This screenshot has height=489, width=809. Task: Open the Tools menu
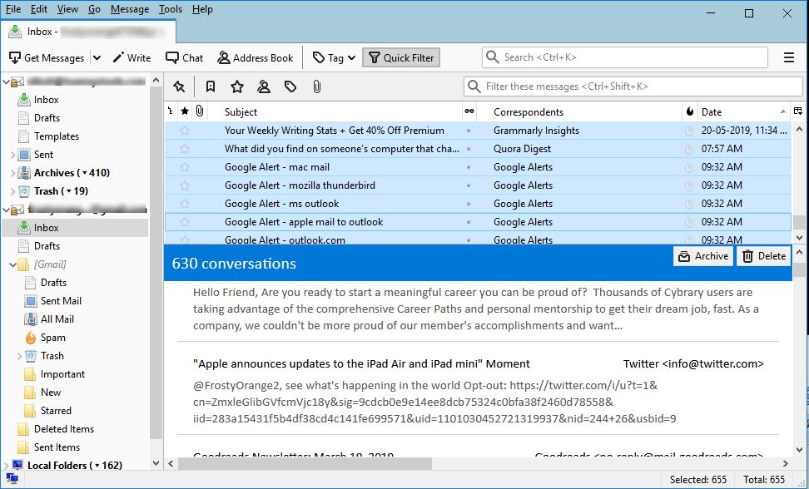(x=171, y=9)
